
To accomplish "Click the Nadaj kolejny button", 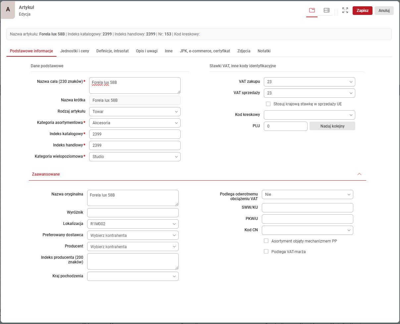I will (x=332, y=126).
